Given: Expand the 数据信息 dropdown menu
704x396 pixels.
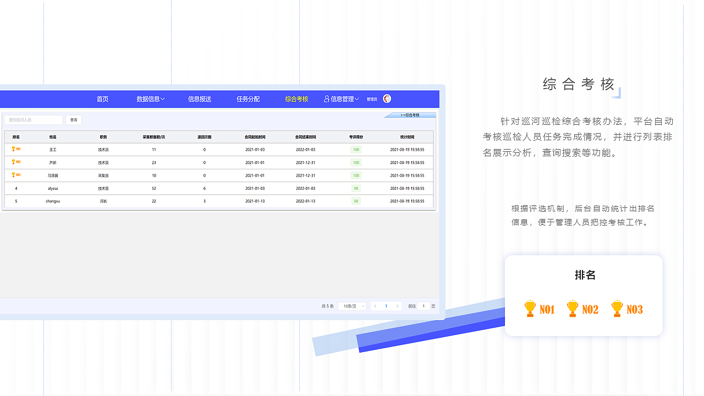Looking at the screenshot, I should [x=151, y=99].
